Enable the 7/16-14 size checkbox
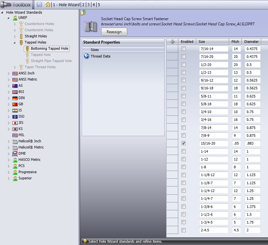268x245 pixels. pos(183,49)
